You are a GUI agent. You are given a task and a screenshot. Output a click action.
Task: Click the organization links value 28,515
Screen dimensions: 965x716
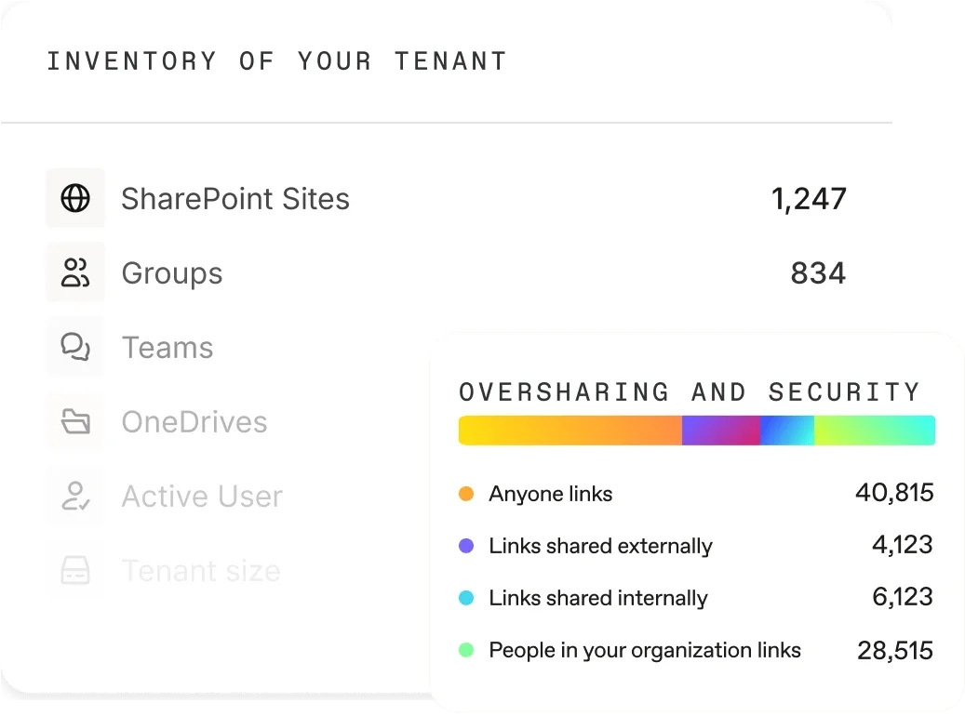[895, 650]
